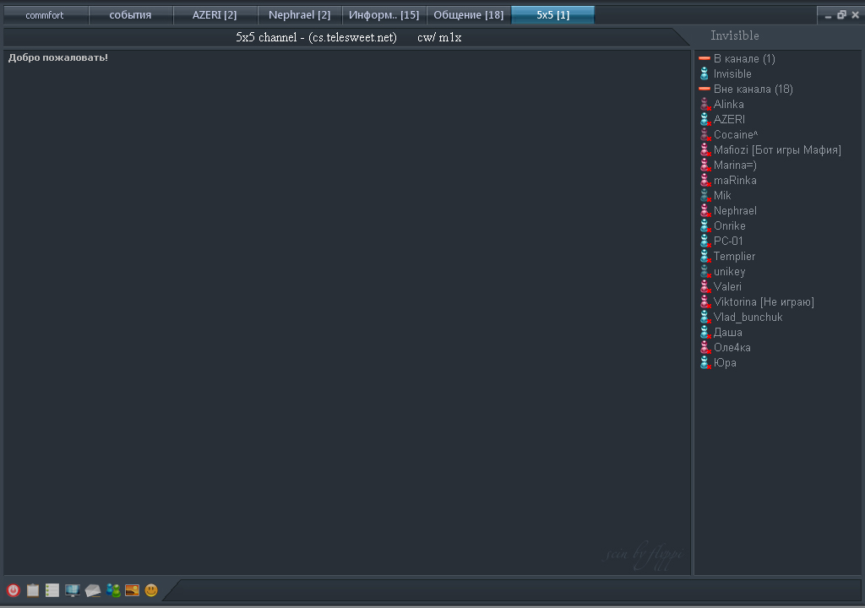Click the two-users icon in bottom toolbar

coord(113,590)
